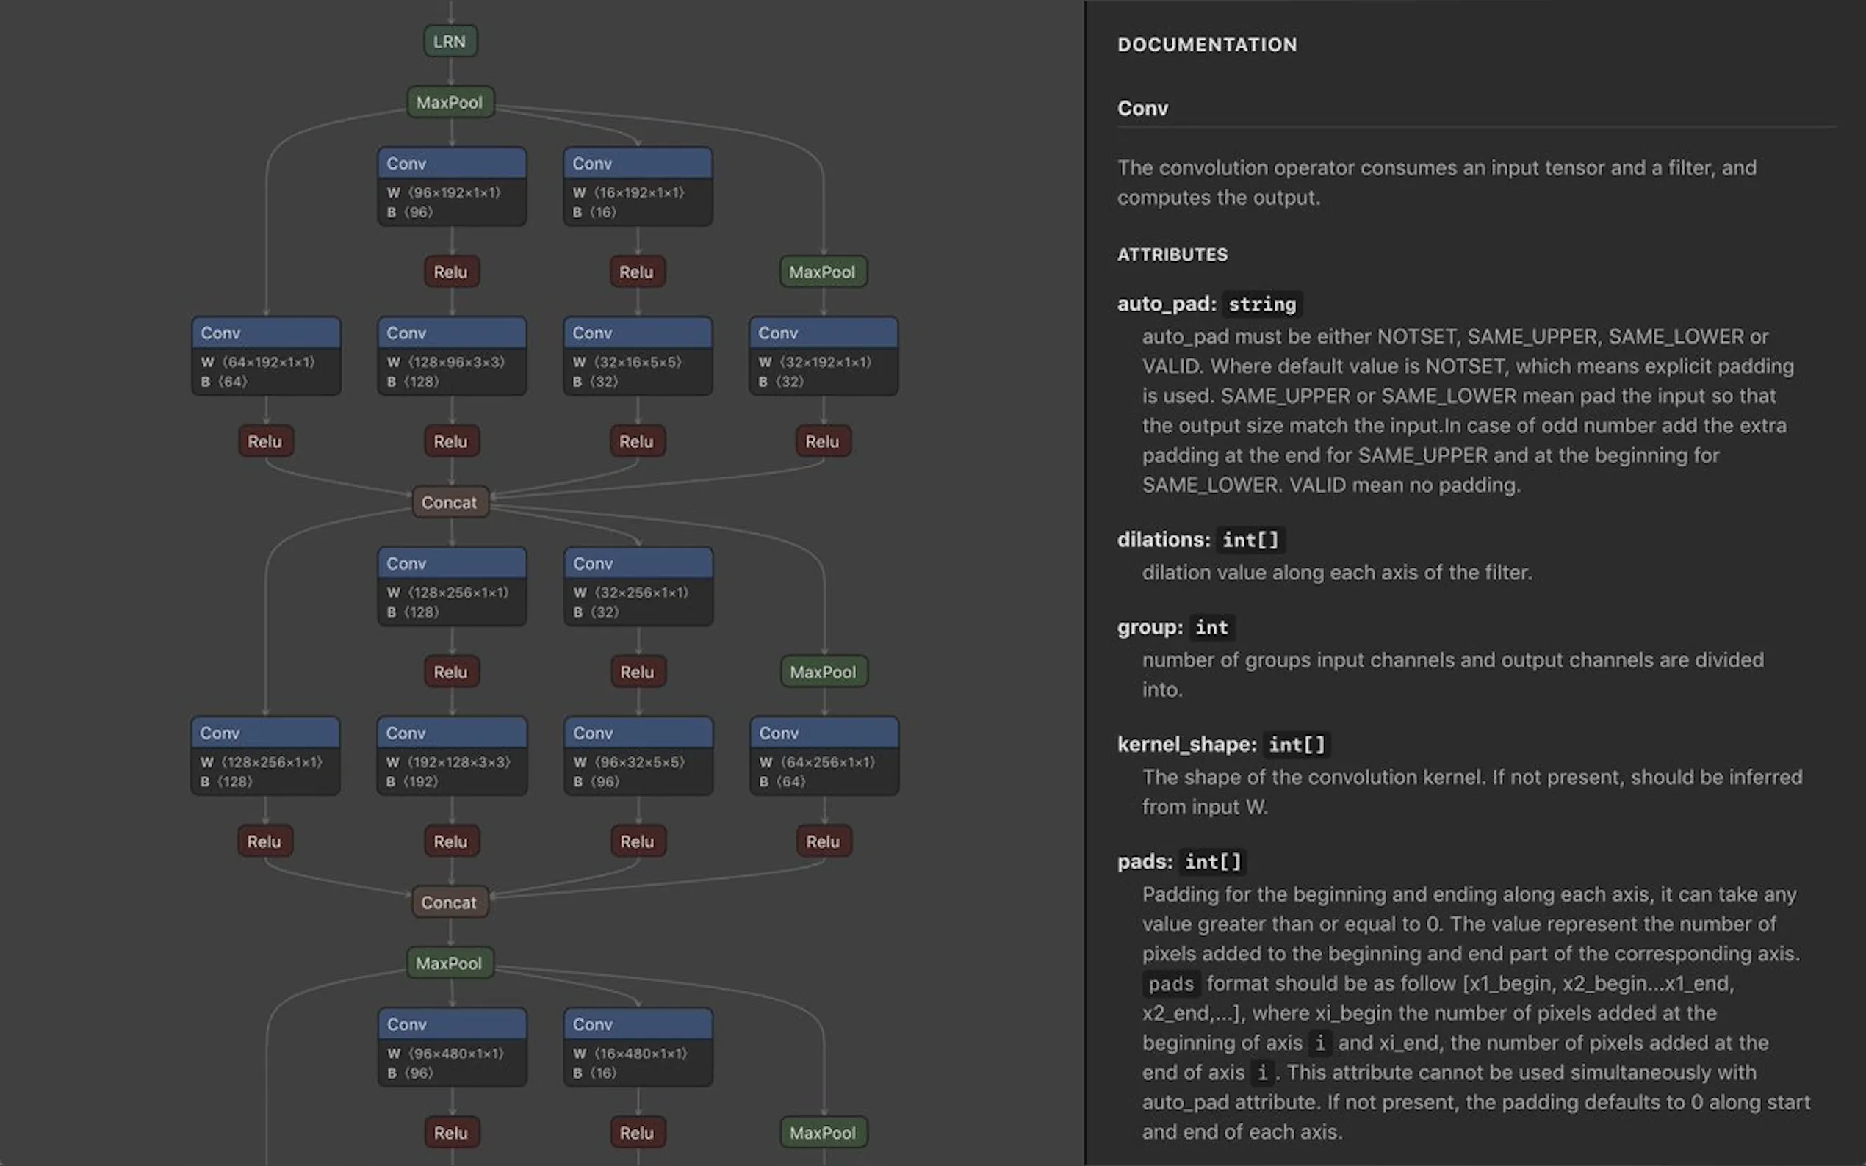Click the auto_pad attribute name

tap(1167, 304)
